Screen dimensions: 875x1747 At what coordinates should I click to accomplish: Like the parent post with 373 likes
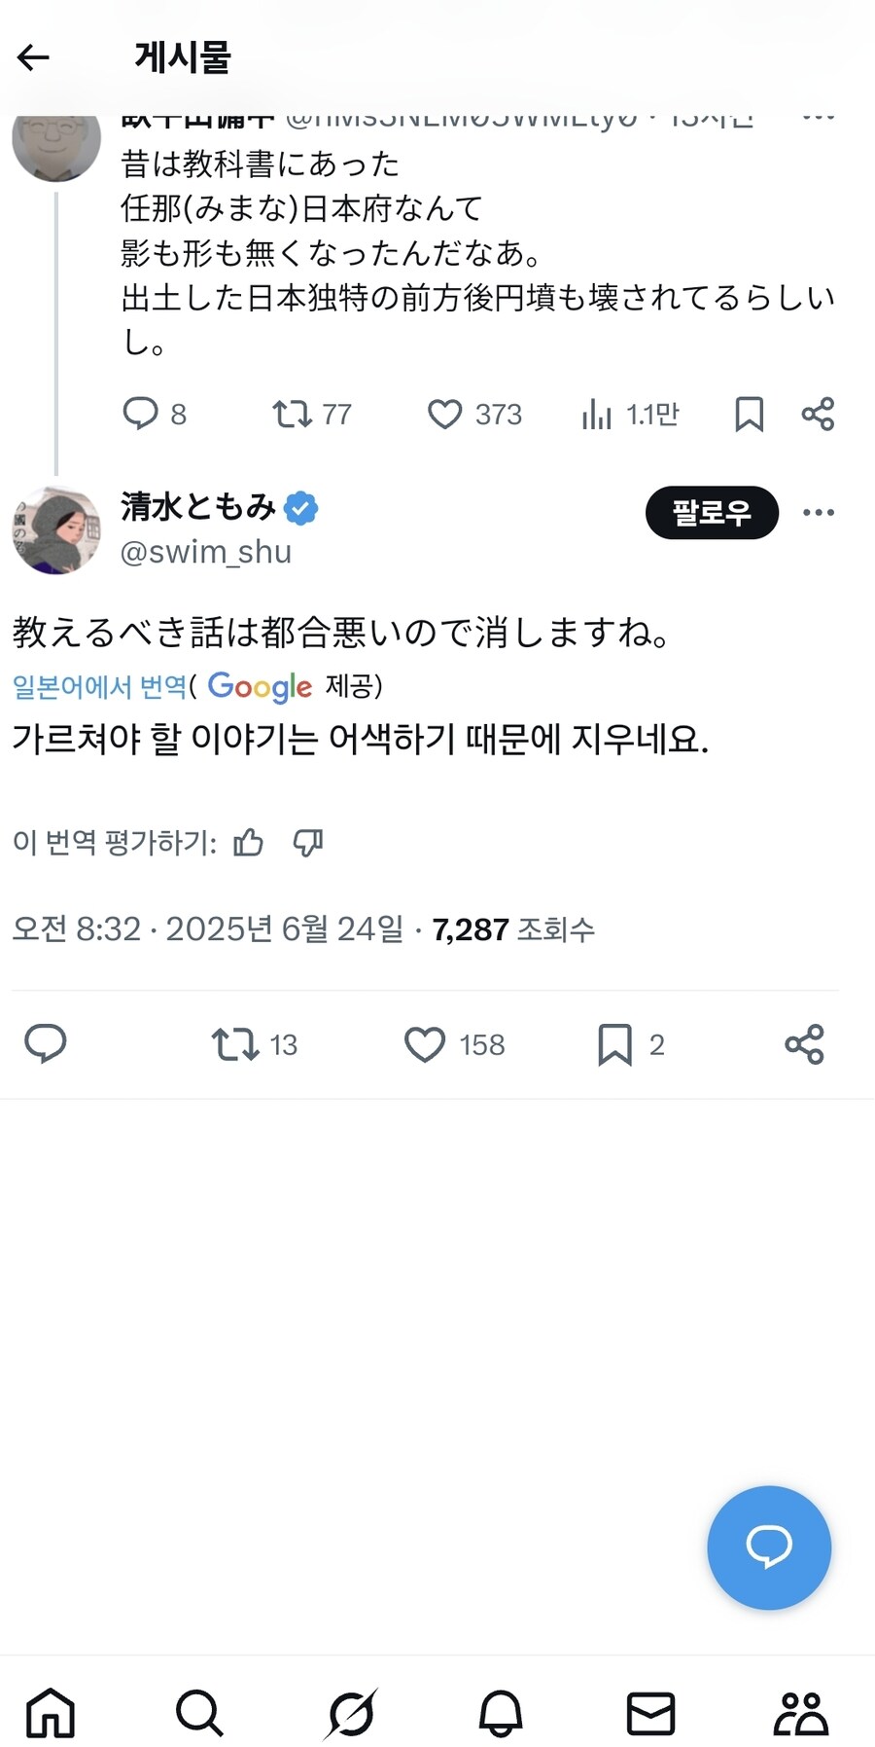[445, 414]
